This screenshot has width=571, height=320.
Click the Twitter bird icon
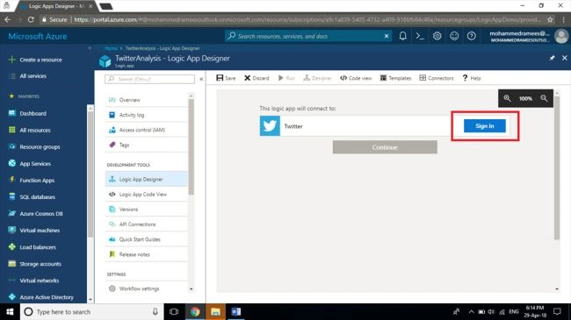pos(270,126)
